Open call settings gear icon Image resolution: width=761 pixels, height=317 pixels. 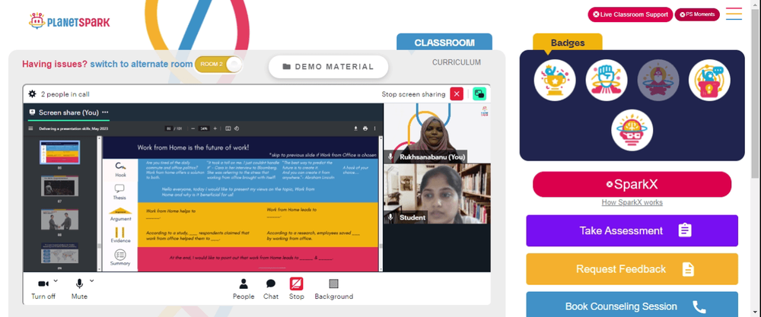tap(32, 94)
